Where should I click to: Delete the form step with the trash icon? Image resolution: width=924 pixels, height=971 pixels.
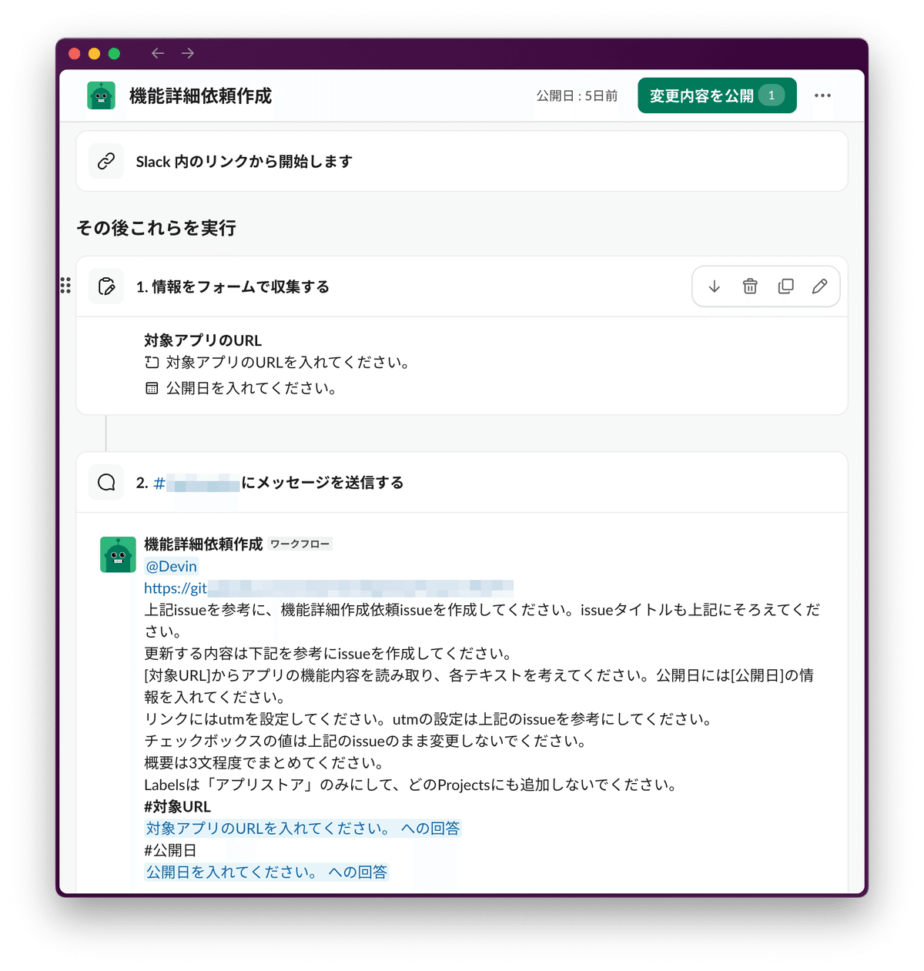point(749,286)
